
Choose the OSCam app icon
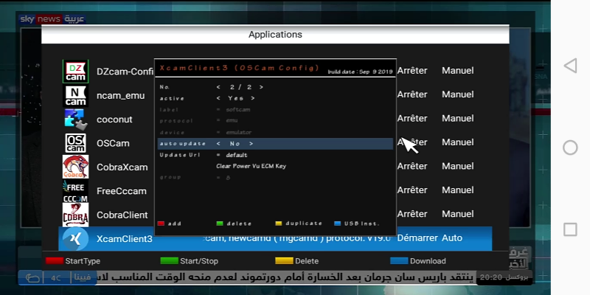[75, 143]
